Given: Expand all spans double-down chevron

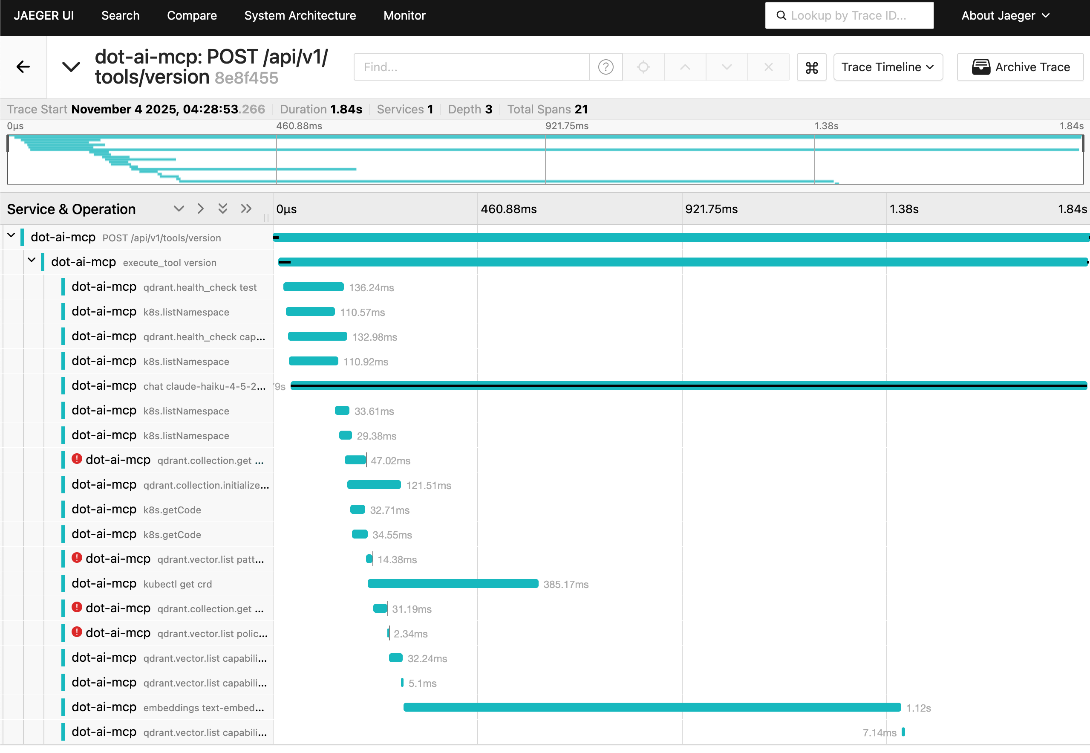Looking at the screenshot, I should 223,209.
